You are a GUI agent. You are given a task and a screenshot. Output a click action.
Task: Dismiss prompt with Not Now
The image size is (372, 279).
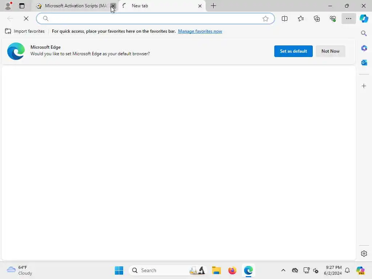[330, 51]
